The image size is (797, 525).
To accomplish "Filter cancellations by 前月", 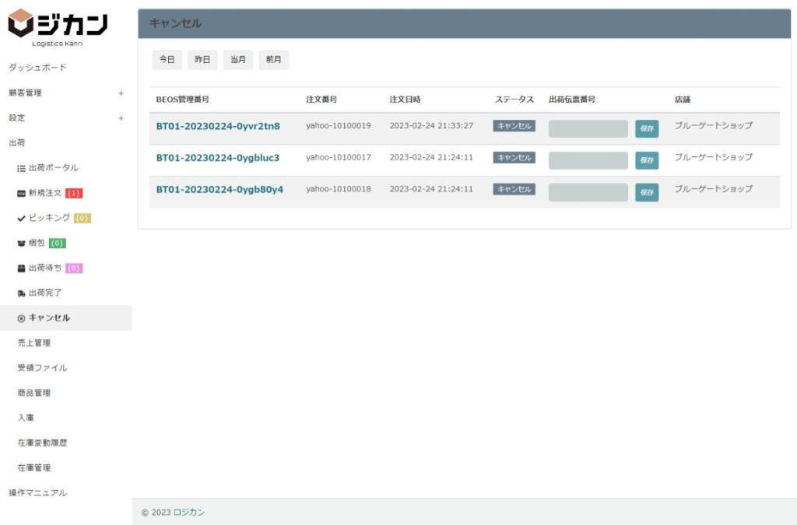I will click(x=273, y=60).
